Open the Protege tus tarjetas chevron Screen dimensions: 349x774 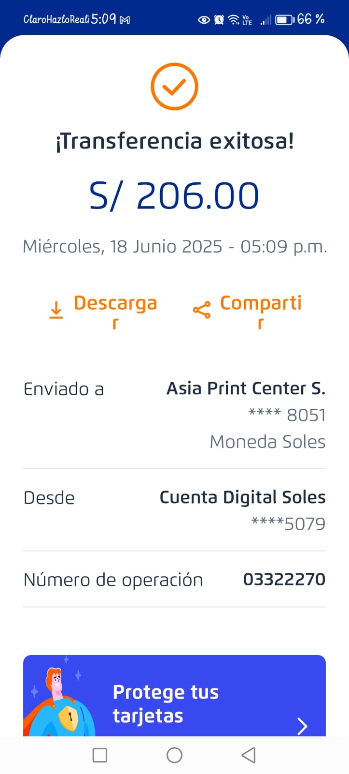[303, 726]
